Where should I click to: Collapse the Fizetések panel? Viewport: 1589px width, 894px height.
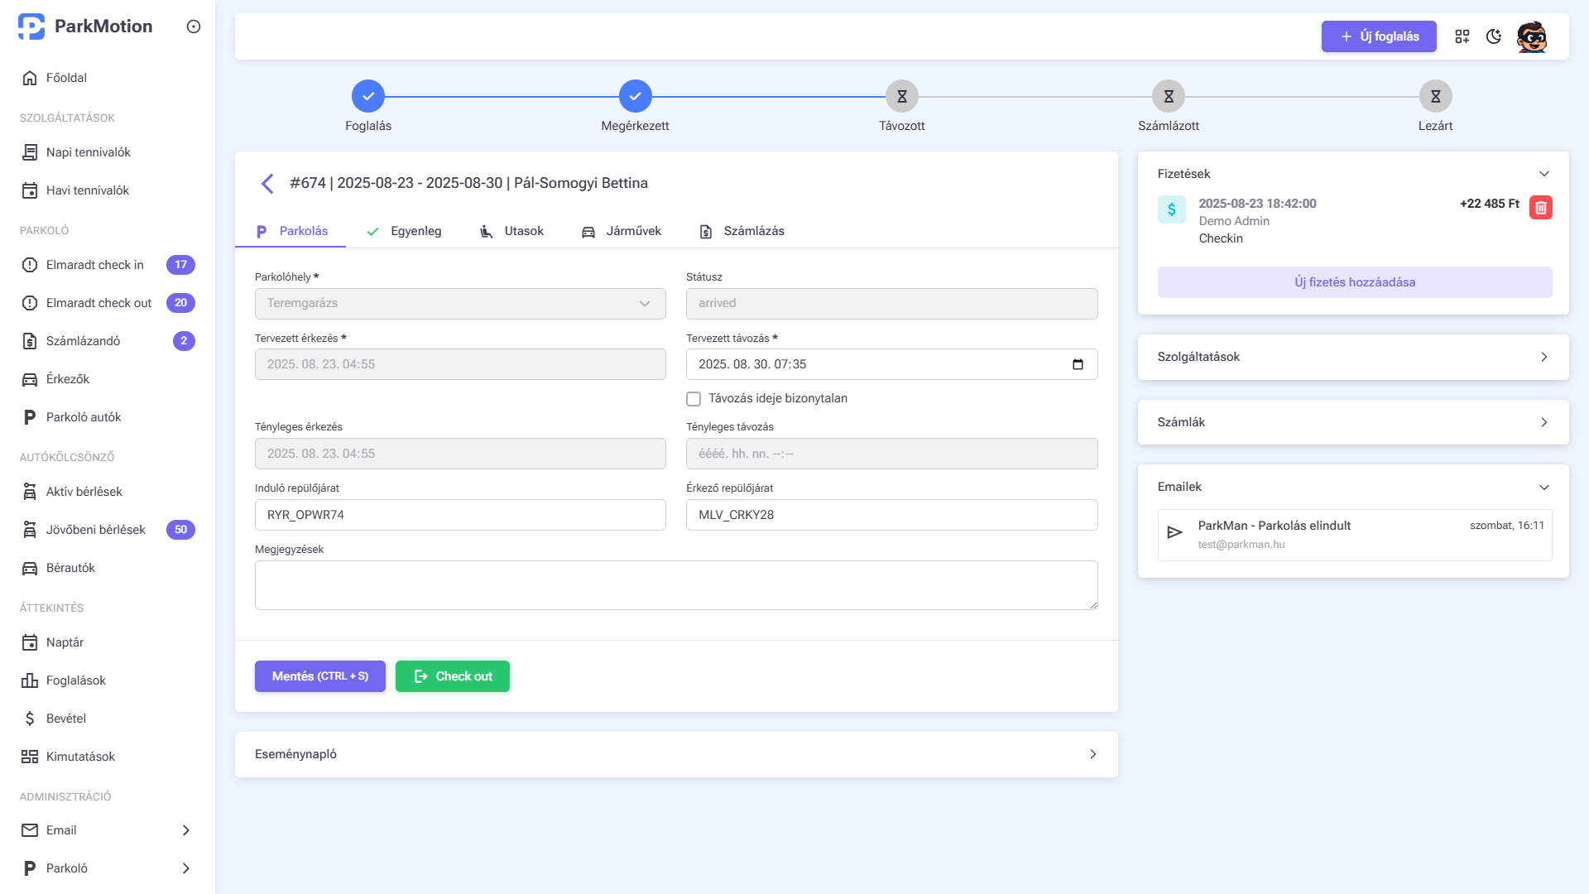1543,174
